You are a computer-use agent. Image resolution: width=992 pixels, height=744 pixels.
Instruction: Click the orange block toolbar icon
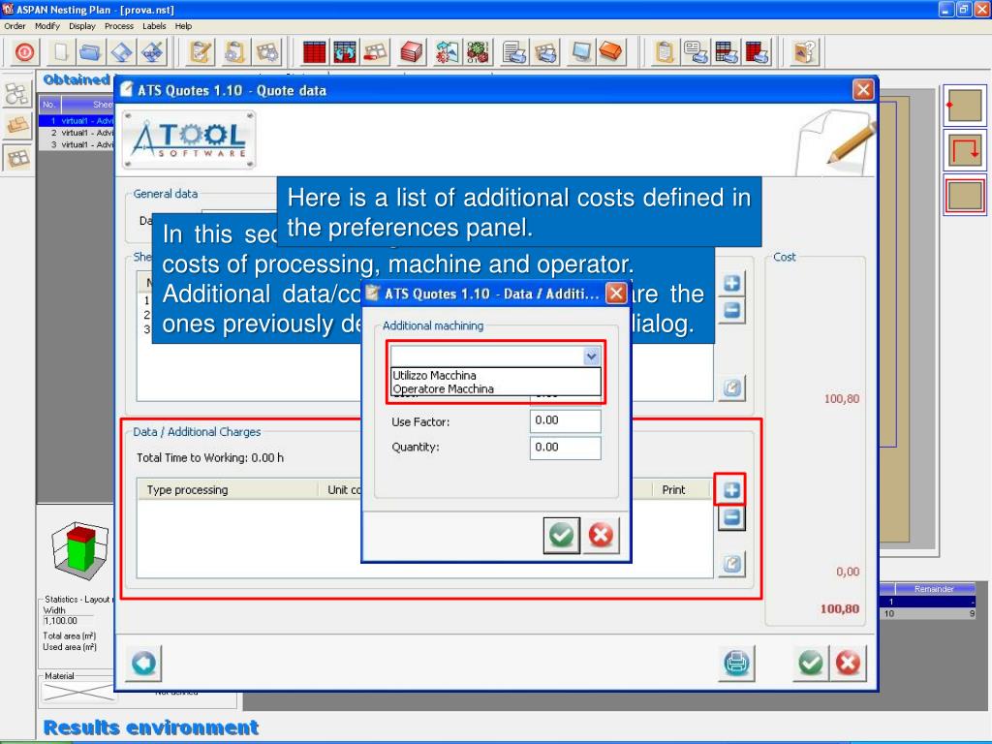(611, 52)
